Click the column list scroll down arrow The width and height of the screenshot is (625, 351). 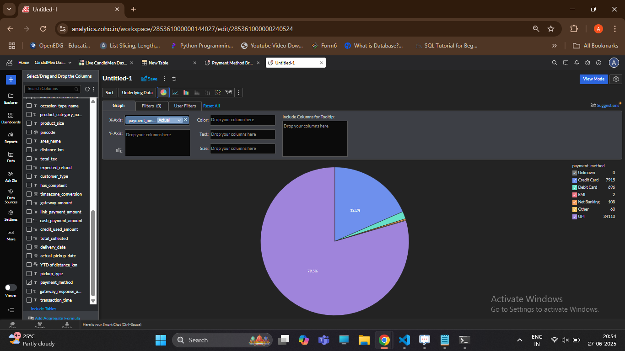tap(93, 301)
